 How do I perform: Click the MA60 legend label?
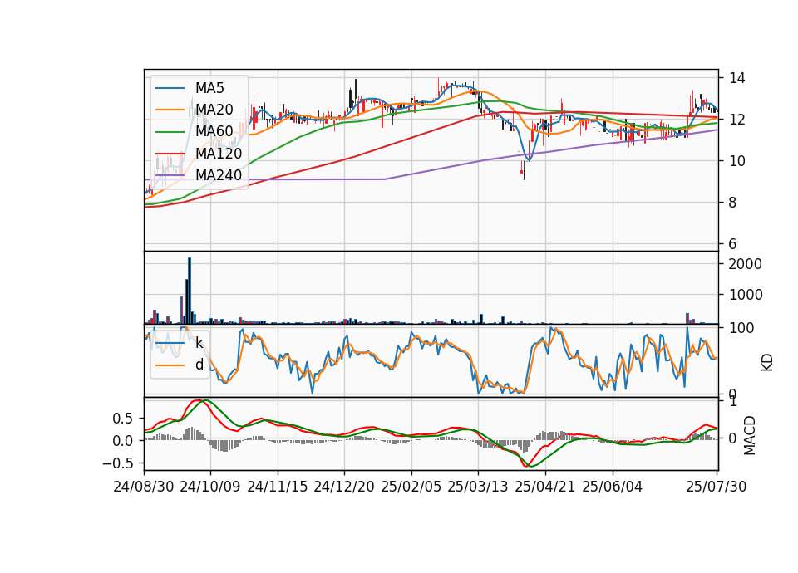coord(214,131)
